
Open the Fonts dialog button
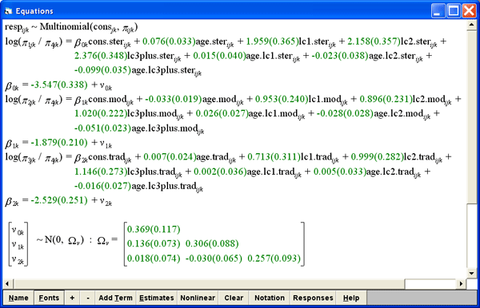point(49,298)
